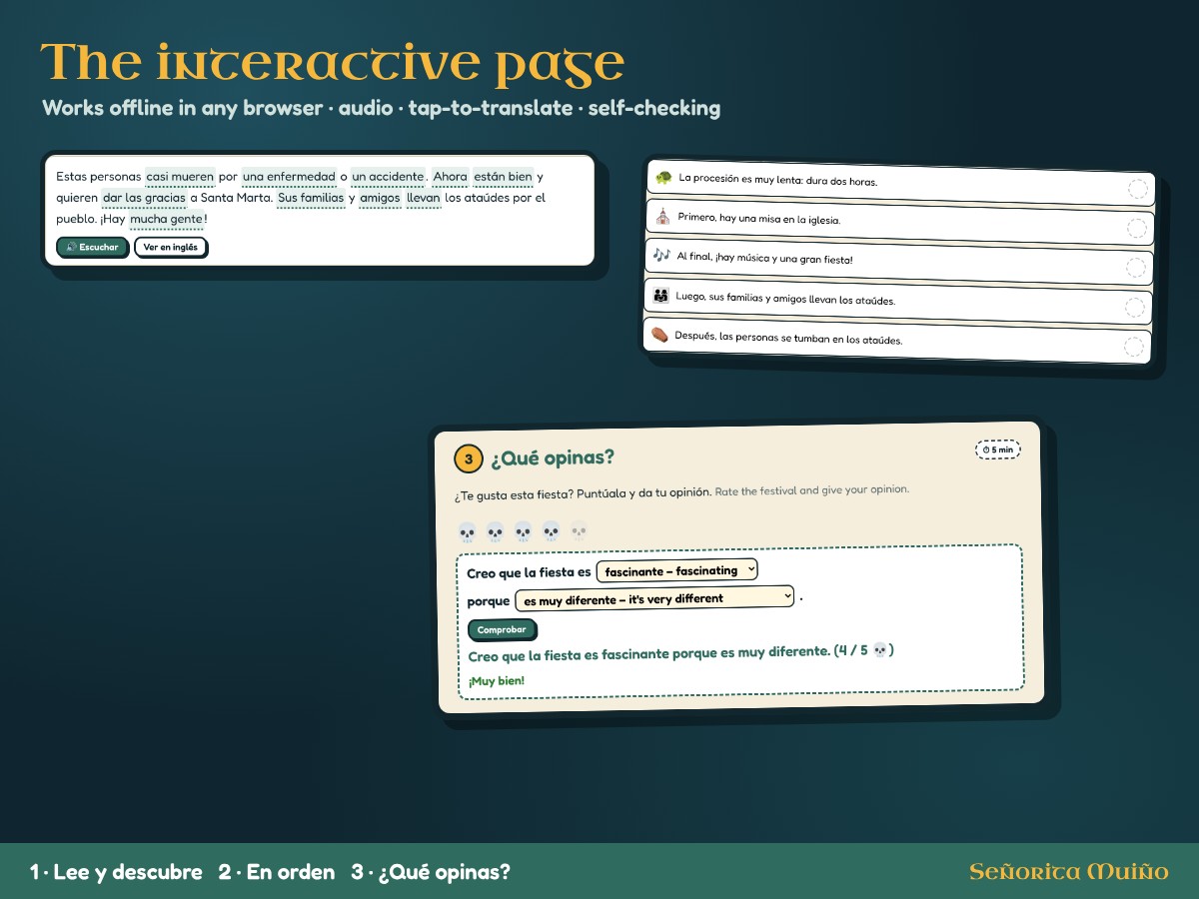Click the music notes icon on the fiesta row

pos(661,255)
